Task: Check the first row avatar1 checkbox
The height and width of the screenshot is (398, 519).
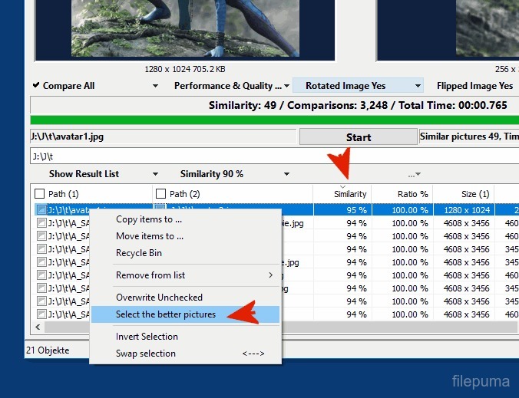Action: point(41,209)
